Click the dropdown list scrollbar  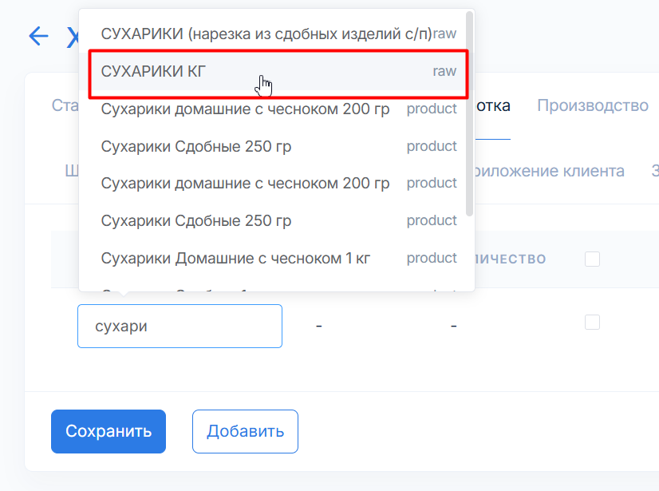(470, 112)
